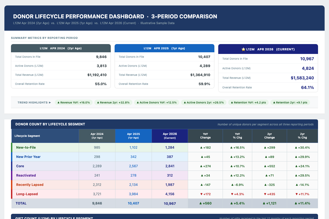
Task: Click the Revenue 2yr +32.8% highlight chip
Action: point(113,102)
